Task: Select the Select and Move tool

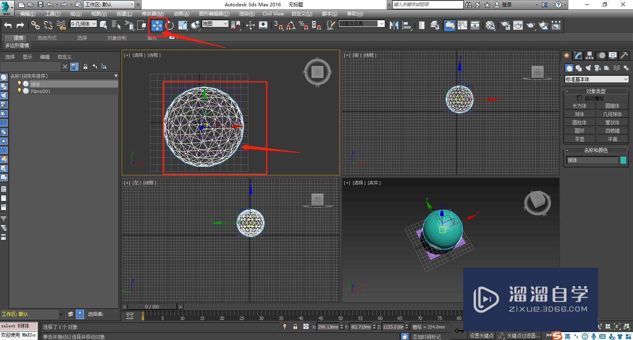Action: [157, 26]
